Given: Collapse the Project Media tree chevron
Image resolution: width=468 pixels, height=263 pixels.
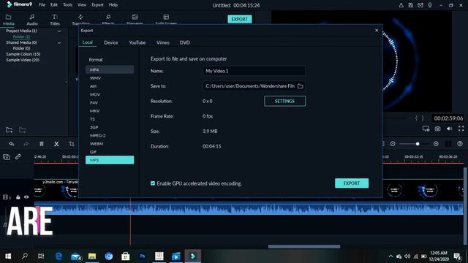Looking at the screenshot, I should click(59, 31).
